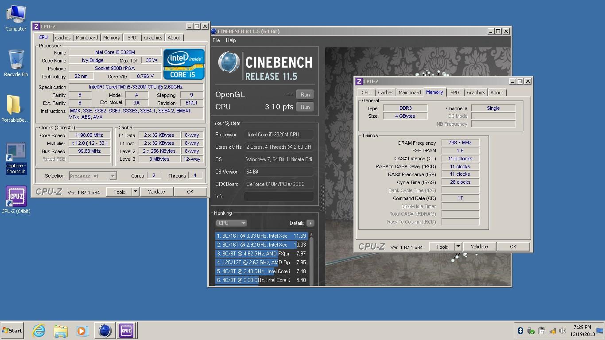Image resolution: width=605 pixels, height=340 pixels.
Task: Launch Windows Media Player from the taskbar
Action: click(x=82, y=331)
